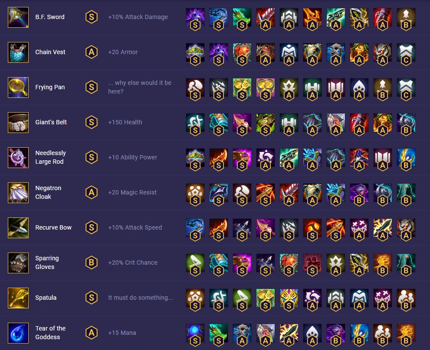This screenshot has height=350, width=430.
Task: Click the S-tier badge beside B.F. Sword
Action: point(92,17)
